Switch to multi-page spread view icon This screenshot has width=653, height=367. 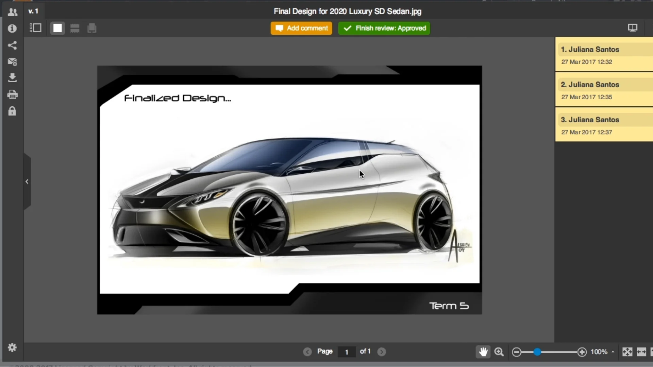click(x=92, y=28)
